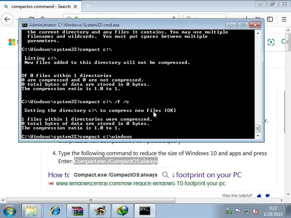This screenshot has width=291, height=218.
Task: Click the horizontal scrollbar right arrow
Action: [x=282, y=200]
